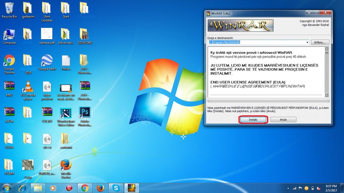The image size is (344, 193).
Task: Select the DCIkM folder icon
Action: [9, 167]
